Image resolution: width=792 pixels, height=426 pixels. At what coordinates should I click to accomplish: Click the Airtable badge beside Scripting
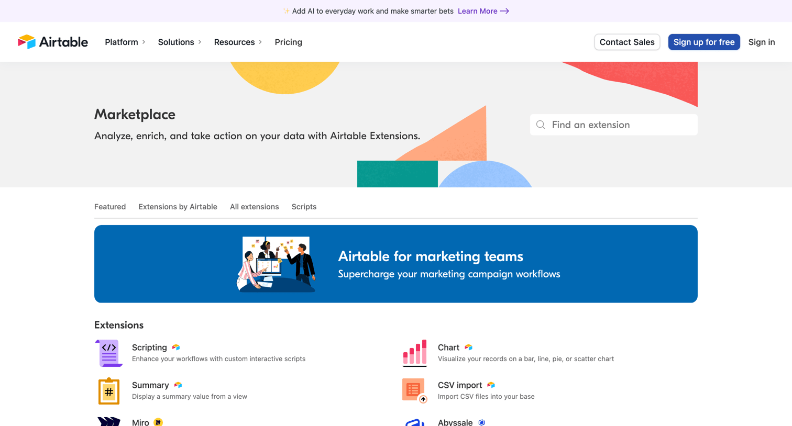point(176,347)
